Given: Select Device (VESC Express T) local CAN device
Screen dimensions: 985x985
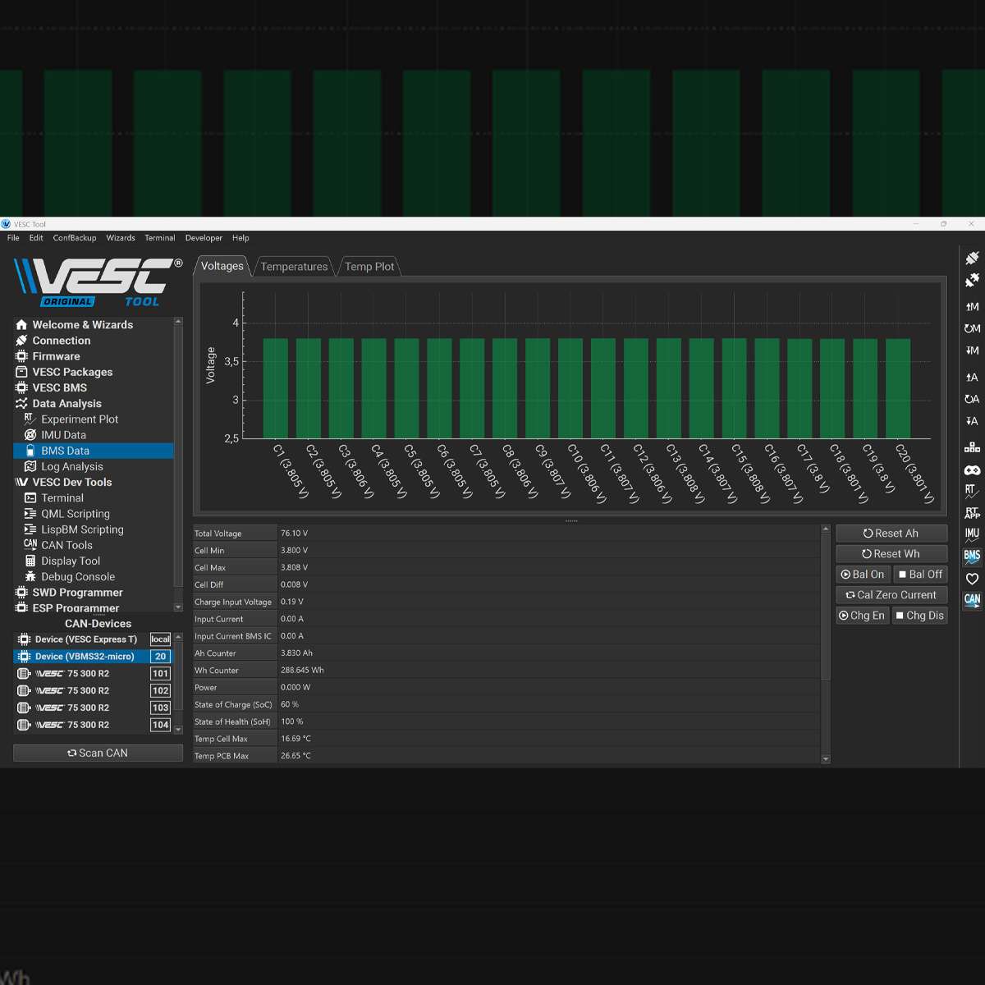Looking at the screenshot, I should tap(94, 639).
